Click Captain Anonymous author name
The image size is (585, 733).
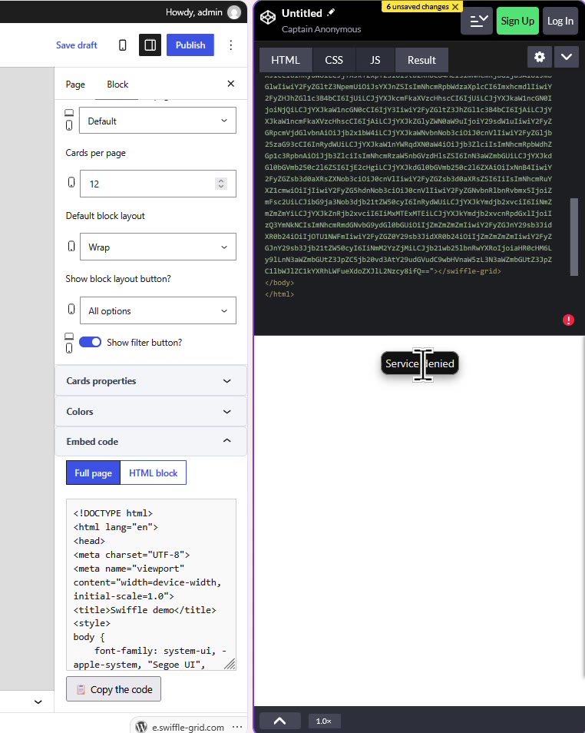[322, 29]
